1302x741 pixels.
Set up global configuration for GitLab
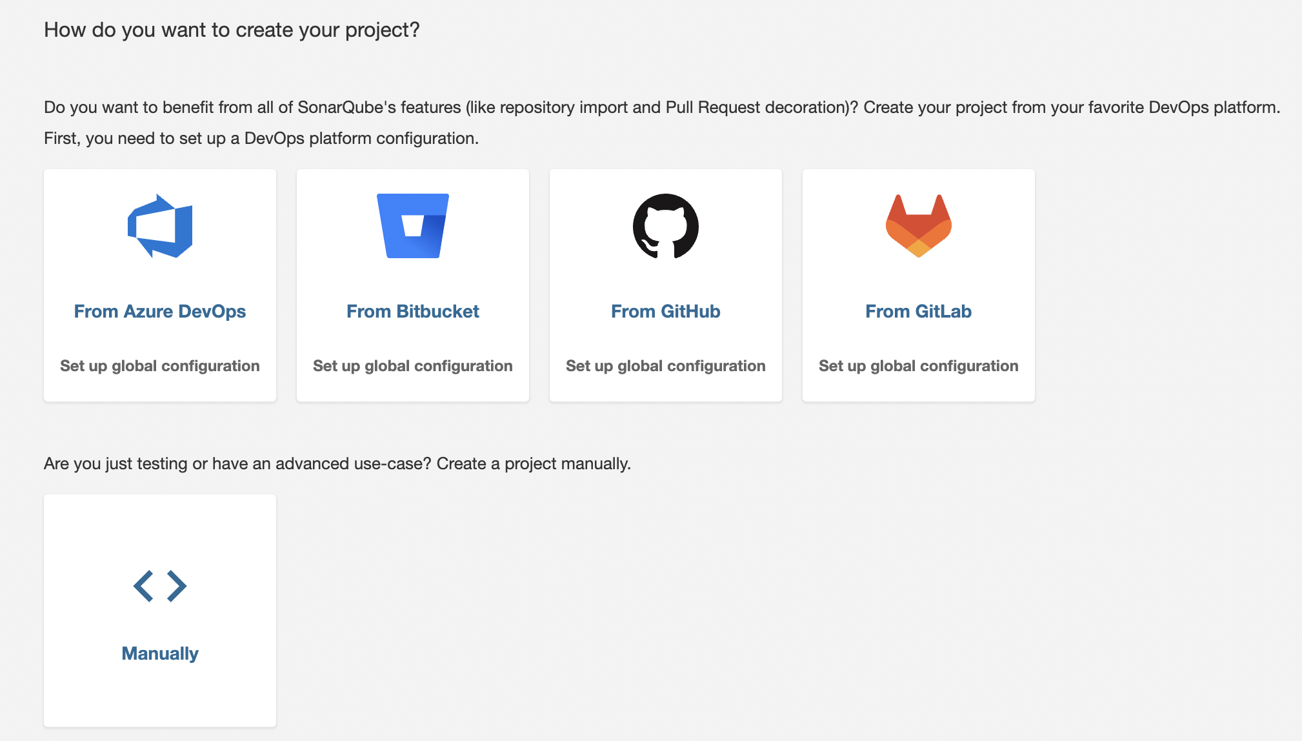coord(919,366)
